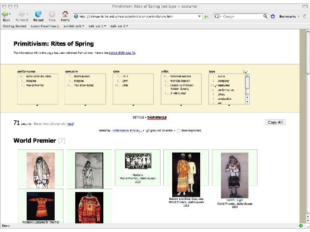Click the Back arrow icon
Image resolution: width=310 pixels, height=232 pixels.
coord(5,14)
